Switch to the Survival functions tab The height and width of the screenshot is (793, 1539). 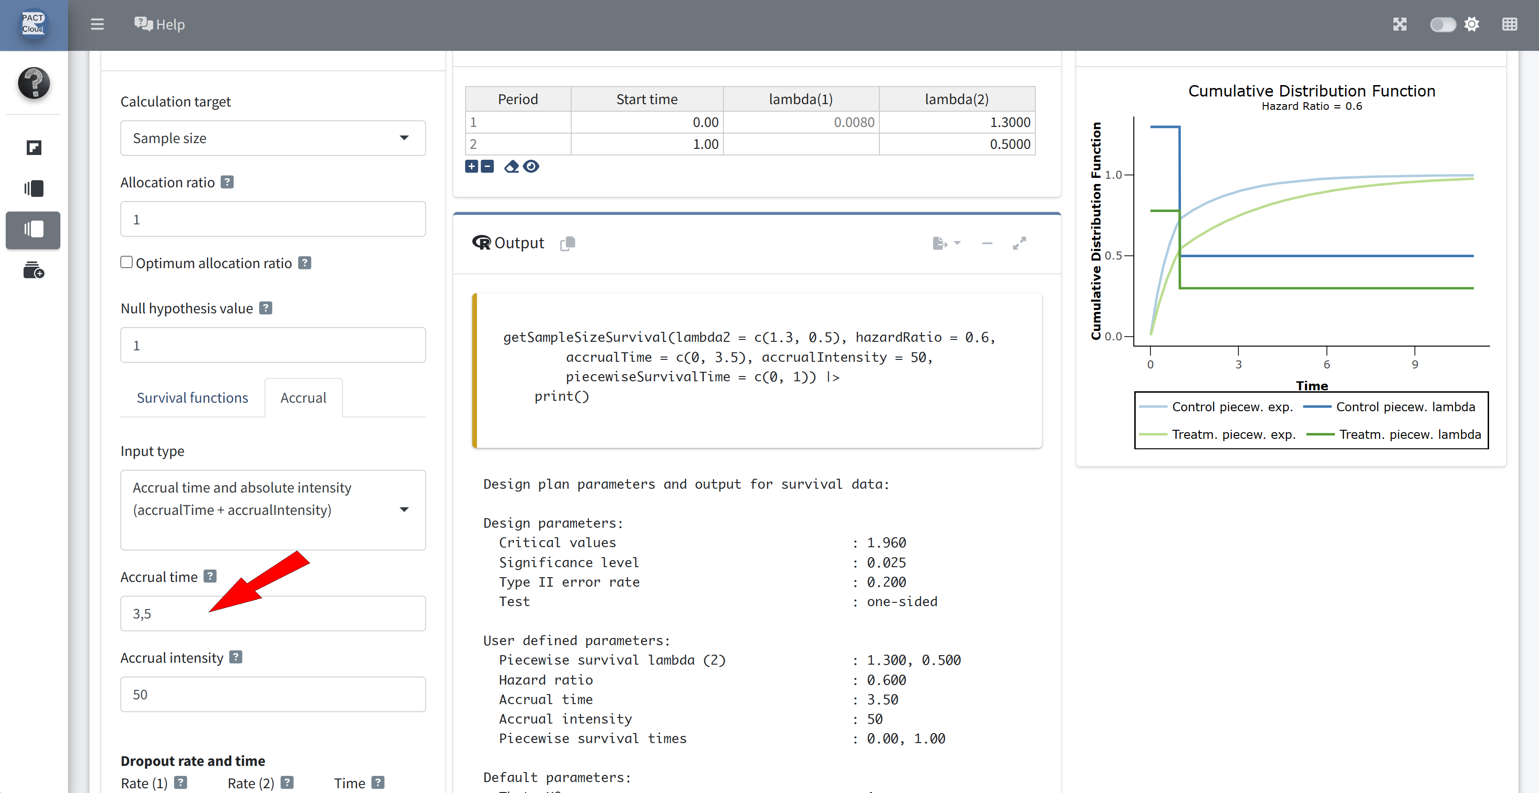point(192,398)
